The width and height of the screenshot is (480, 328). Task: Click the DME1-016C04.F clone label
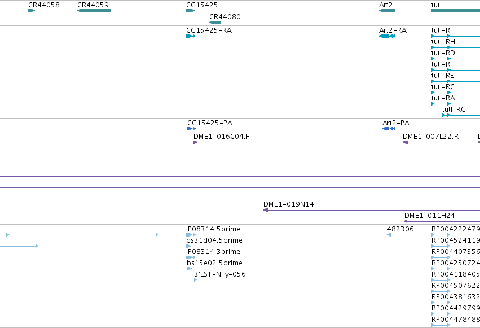[x=221, y=136]
